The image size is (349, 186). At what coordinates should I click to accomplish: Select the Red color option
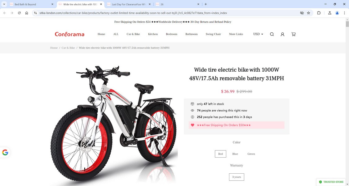pyautogui.click(x=220, y=154)
